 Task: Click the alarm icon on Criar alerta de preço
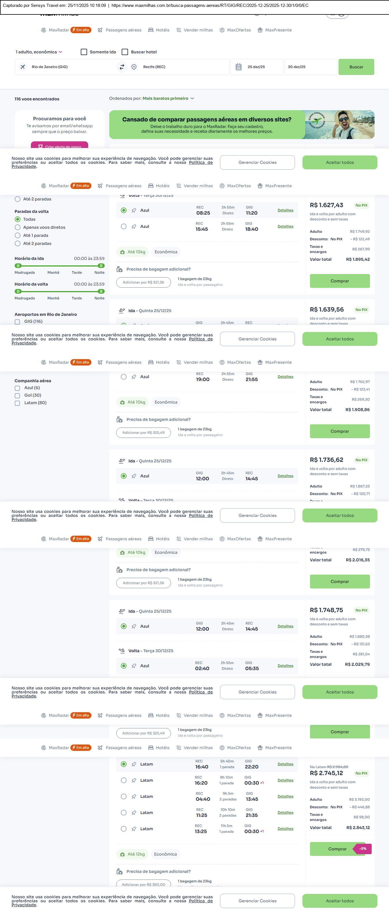tap(40, 146)
